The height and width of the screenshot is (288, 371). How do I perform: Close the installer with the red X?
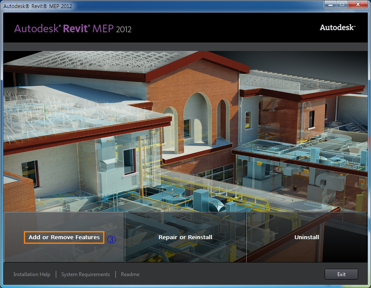tap(357, 4)
